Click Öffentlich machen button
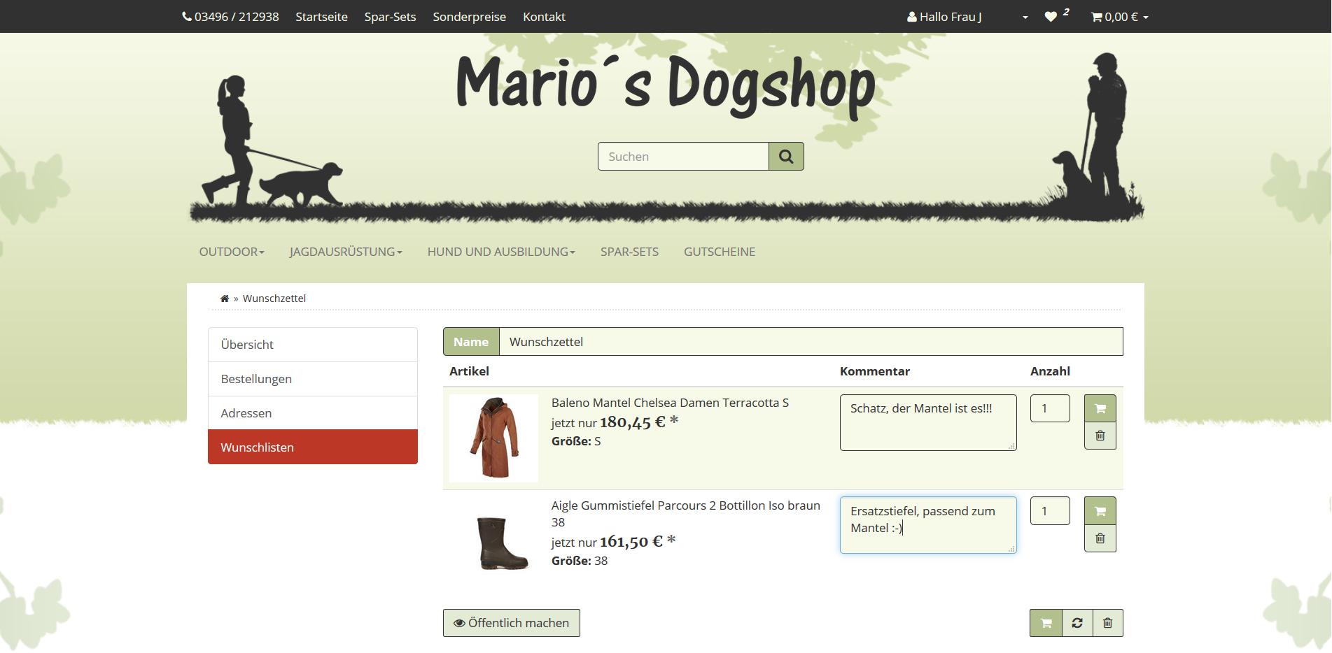Image resolution: width=1332 pixels, height=653 pixels. tap(512, 623)
